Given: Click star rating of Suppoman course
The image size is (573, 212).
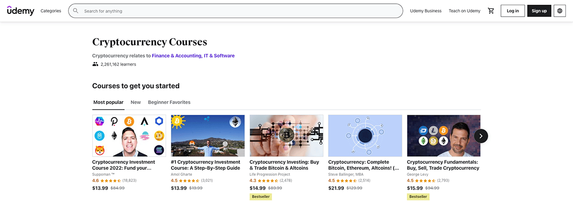Looking at the screenshot, I should click(x=111, y=181).
